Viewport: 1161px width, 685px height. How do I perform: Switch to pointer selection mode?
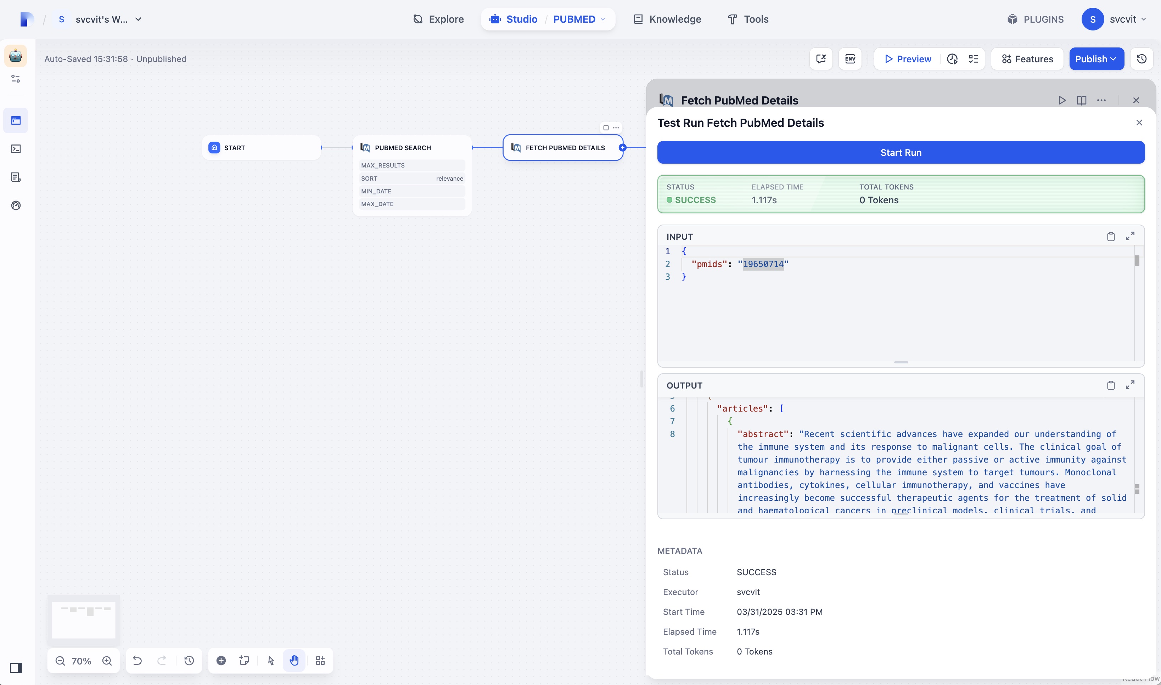coord(271,661)
